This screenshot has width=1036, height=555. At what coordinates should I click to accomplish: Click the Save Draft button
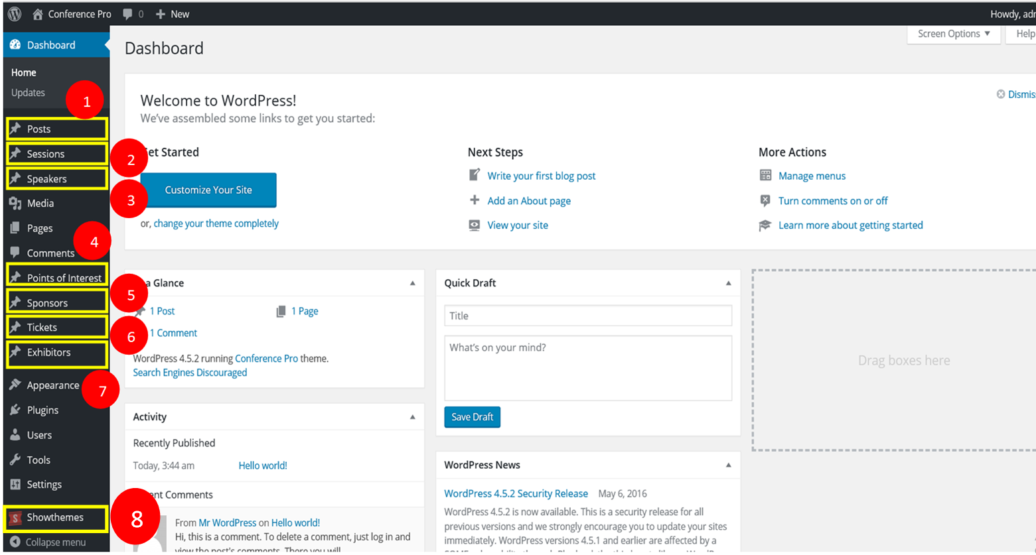(473, 417)
